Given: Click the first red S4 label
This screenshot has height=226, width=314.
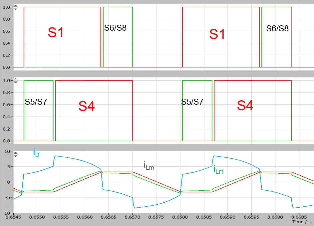Looking at the screenshot, I should click(87, 106).
